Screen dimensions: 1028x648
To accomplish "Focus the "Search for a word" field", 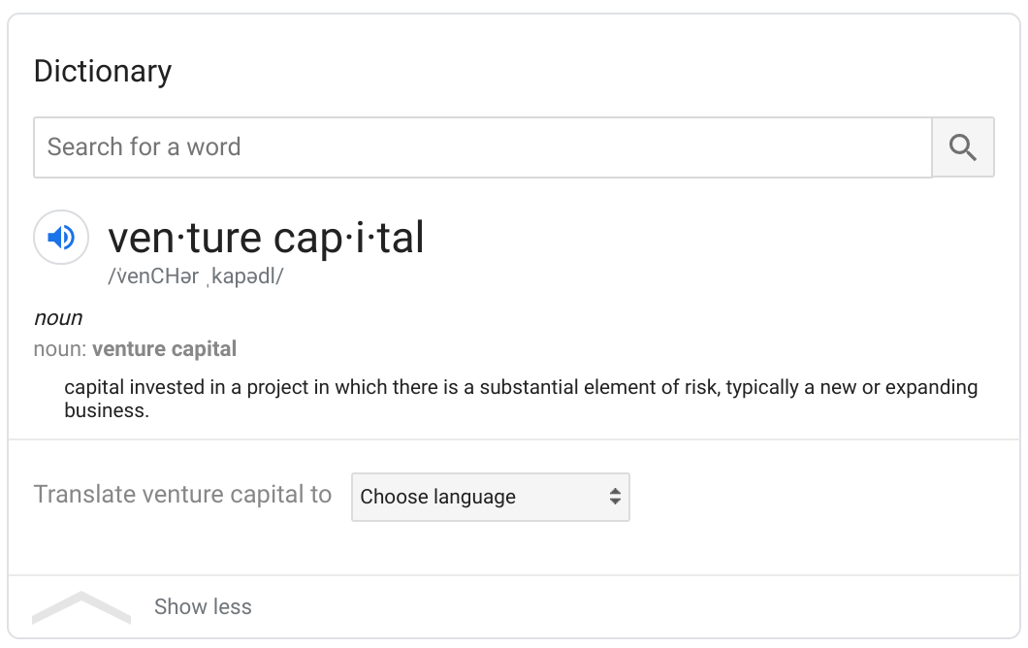I will click(x=483, y=146).
